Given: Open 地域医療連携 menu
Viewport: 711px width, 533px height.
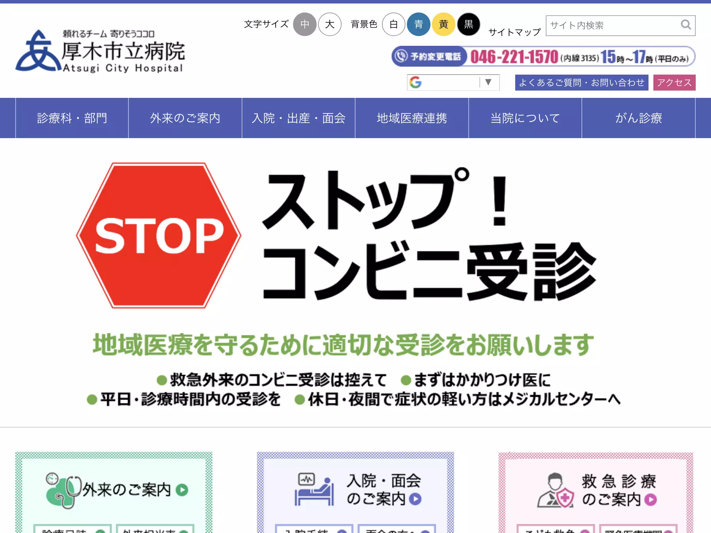Looking at the screenshot, I should (412, 118).
